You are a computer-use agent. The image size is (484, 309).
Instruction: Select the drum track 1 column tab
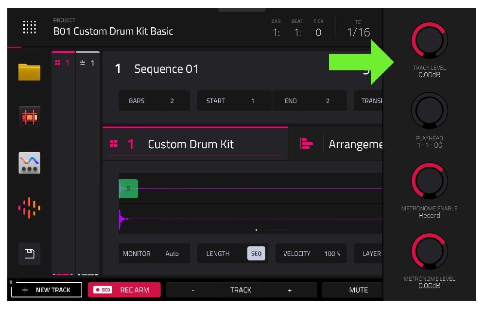[x=63, y=63]
